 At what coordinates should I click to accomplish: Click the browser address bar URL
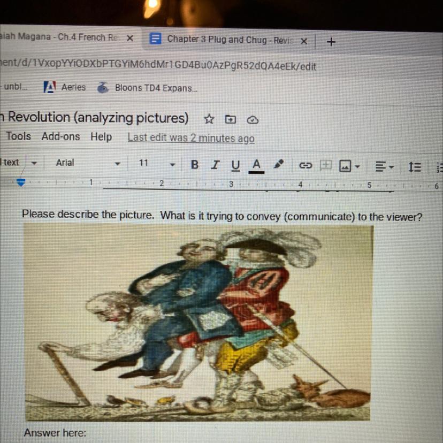[x=158, y=65]
